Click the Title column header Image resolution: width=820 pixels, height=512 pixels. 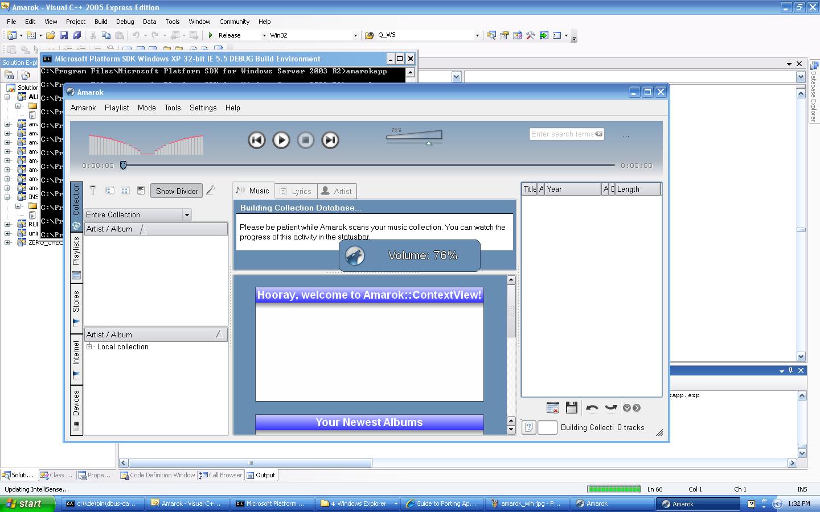click(x=530, y=189)
